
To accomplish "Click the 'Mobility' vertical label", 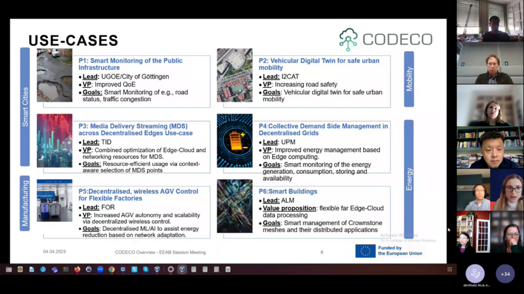I will tap(409, 79).
